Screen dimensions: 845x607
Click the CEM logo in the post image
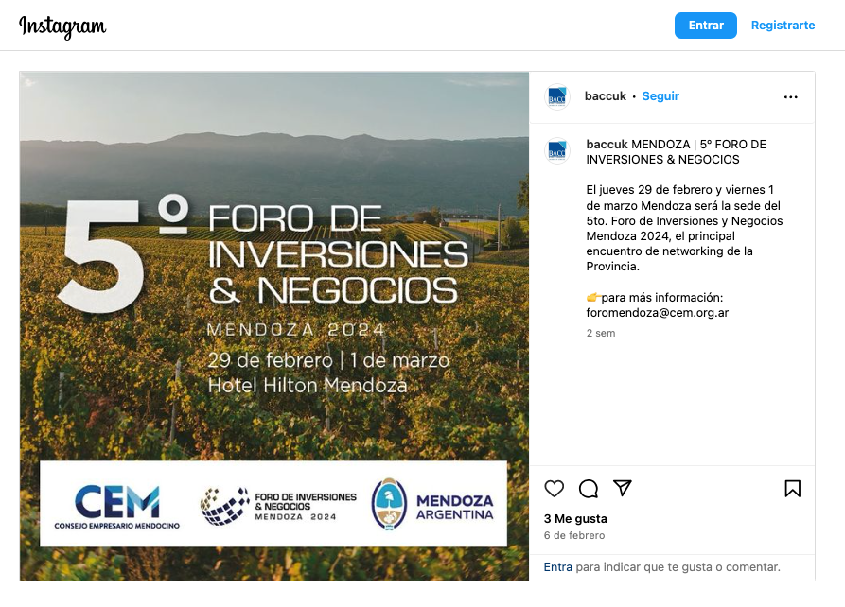click(116, 506)
